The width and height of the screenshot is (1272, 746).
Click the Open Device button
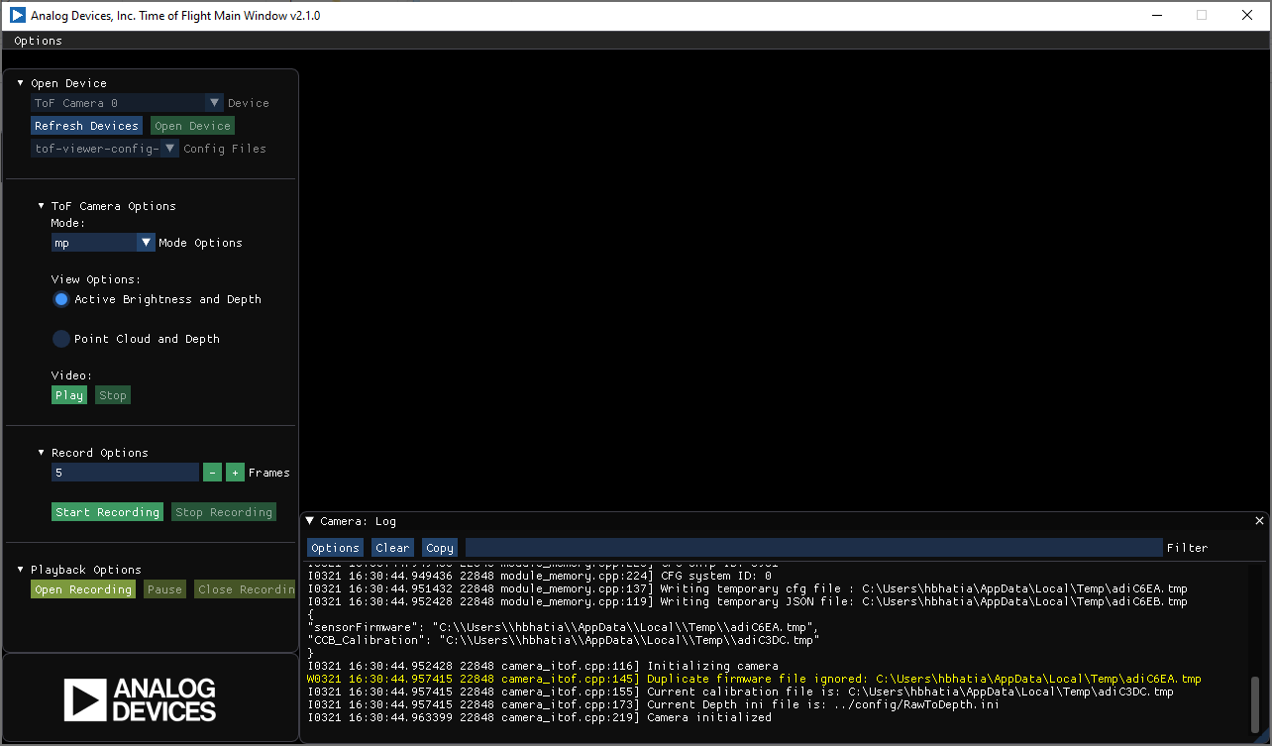point(192,126)
